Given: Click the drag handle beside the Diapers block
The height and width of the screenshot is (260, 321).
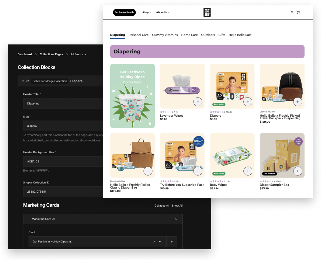Looking at the screenshot, I should (x=23, y=81).
